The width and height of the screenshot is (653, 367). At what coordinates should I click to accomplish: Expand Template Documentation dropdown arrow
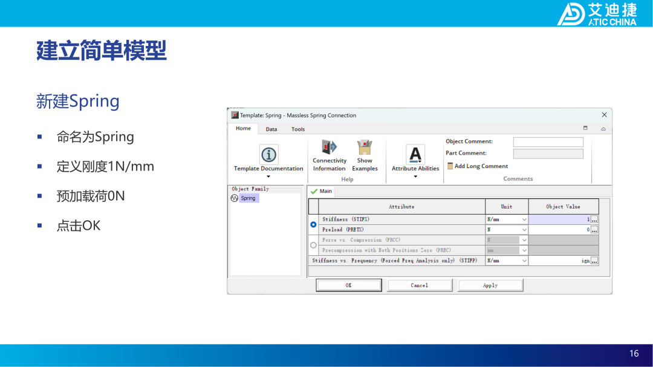coord(268,177)
